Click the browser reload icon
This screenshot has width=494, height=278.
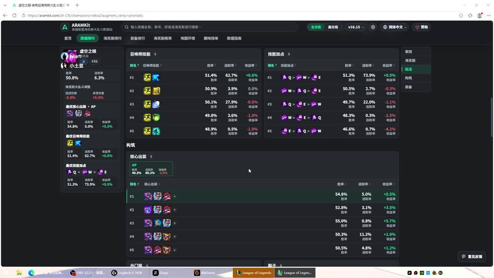pyautogui.click(x=14, y=15)
